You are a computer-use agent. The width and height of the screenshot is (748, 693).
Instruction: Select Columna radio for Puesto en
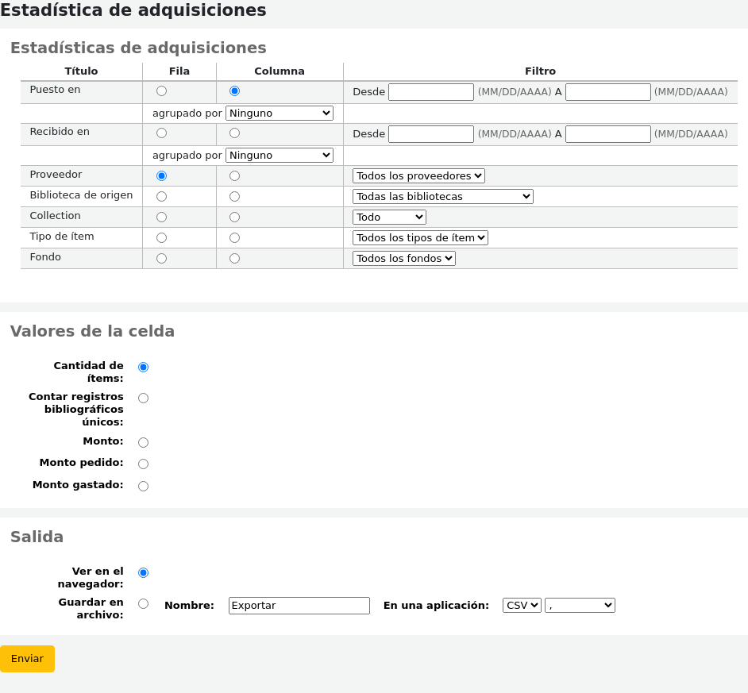234,91
